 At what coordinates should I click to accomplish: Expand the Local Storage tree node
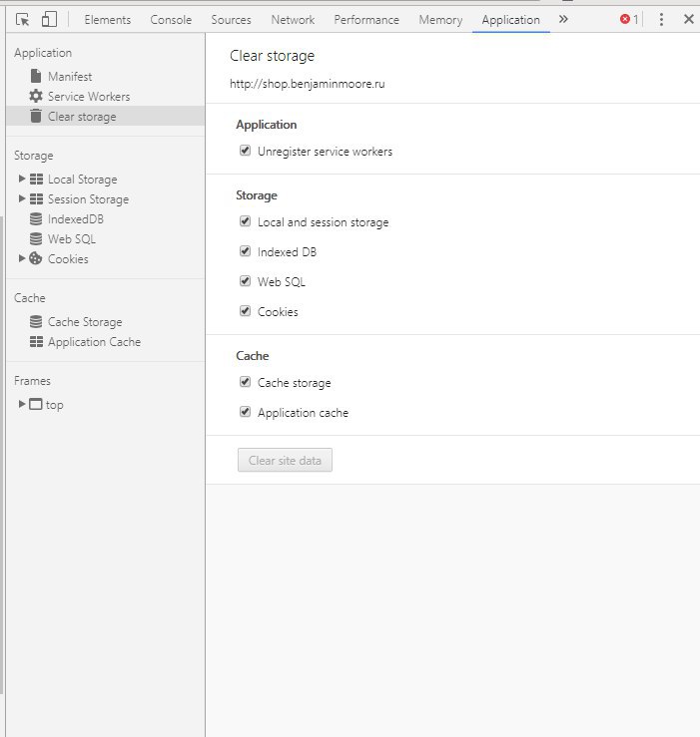click(22, 179)
